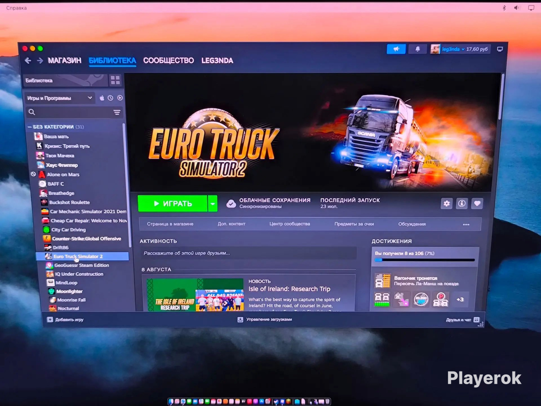Open the Isle of Ireland: Research Trip news
The width and height of the screenshot is (541, 406).
pos(289,289)
